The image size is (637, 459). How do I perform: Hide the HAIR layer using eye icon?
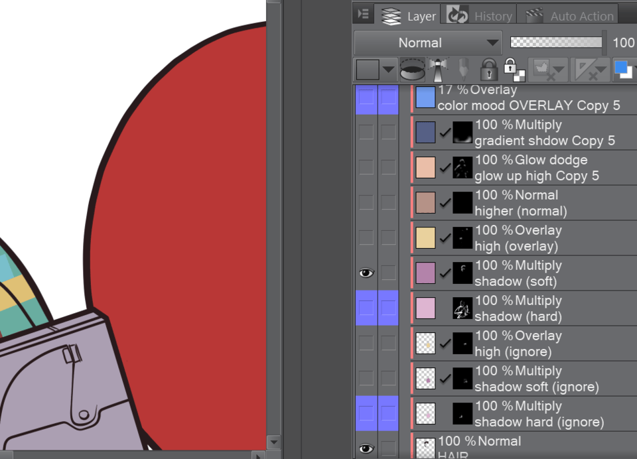(366, 448)
